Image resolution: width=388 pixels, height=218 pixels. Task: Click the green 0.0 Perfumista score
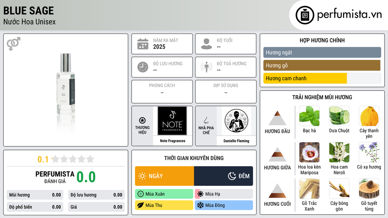point(86,177)
